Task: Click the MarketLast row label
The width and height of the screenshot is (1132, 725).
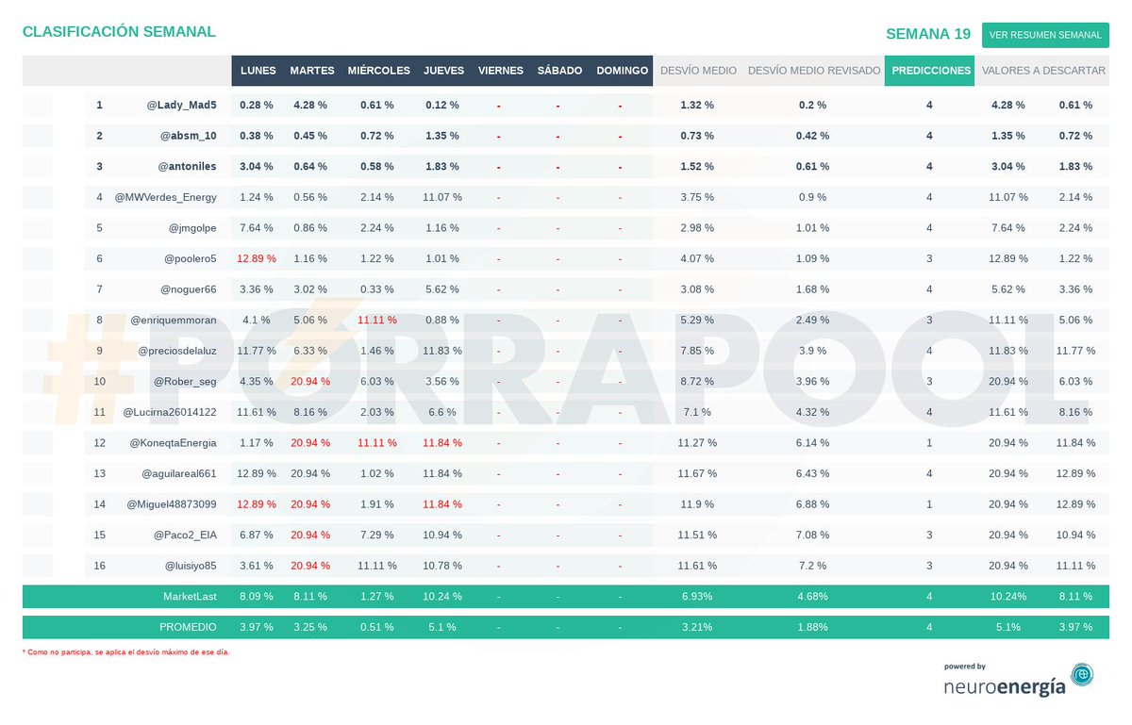Action: (x=190, y=596)
